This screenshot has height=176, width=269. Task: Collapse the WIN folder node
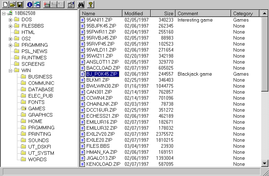11,70
